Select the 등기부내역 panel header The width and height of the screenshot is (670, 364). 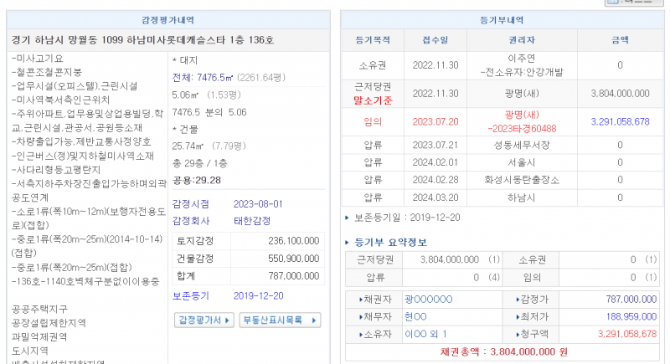505,19
